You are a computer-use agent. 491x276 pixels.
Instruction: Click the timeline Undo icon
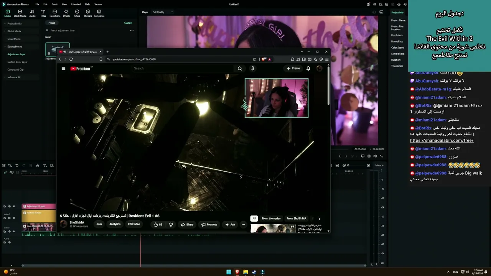[17, 165]
